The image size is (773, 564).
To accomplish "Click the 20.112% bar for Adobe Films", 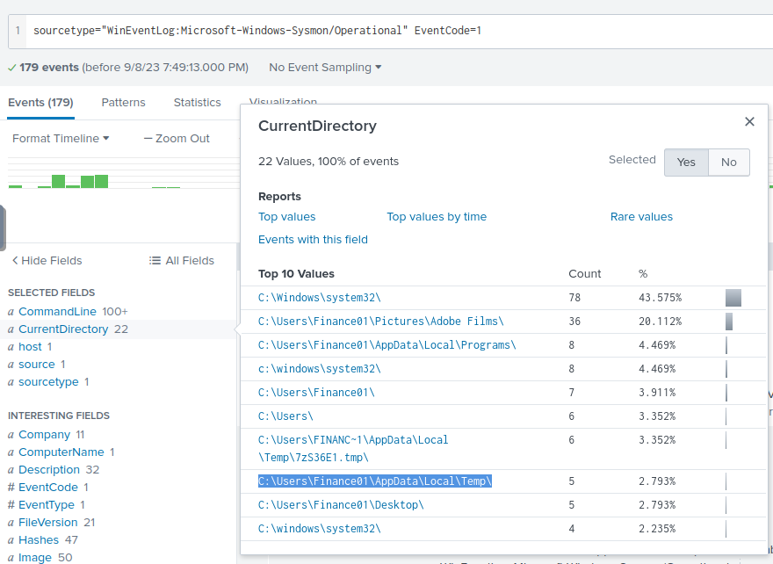I will (x=729, y=322).
